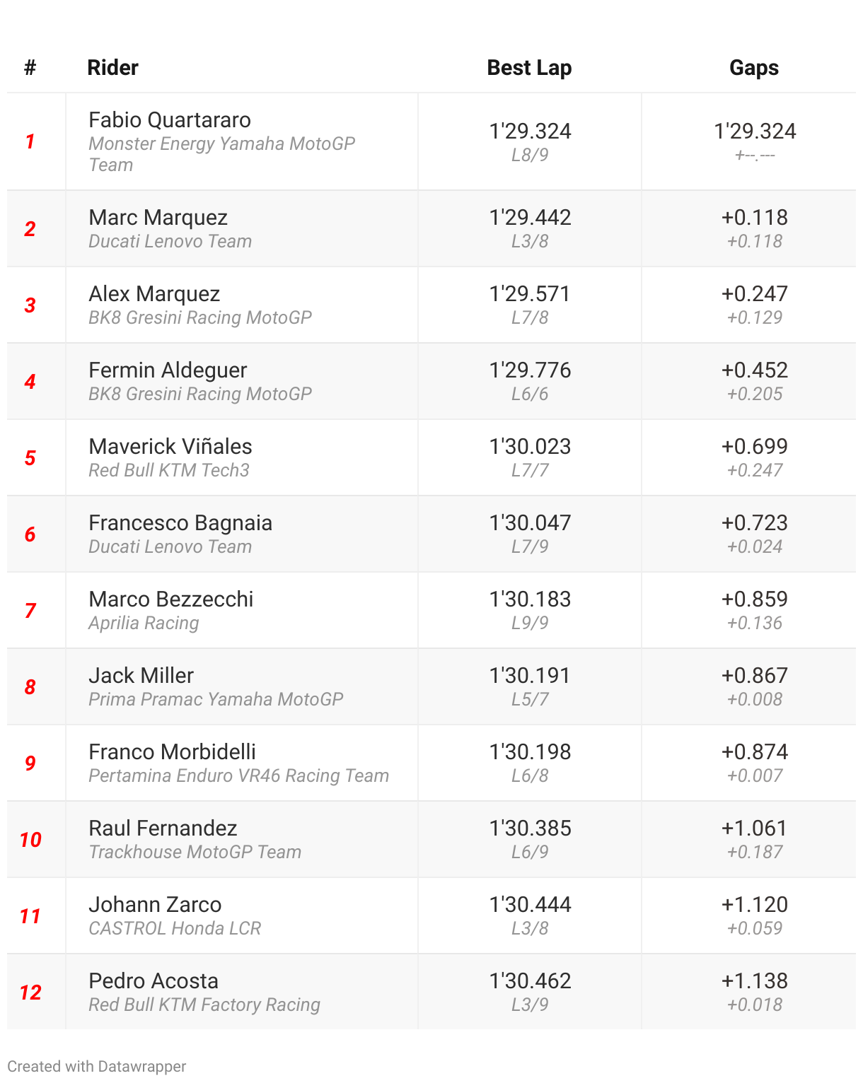Click Fermin Aldeguer rider name
The height and width of the screenshot is (1083, 863).
point(168,370)
